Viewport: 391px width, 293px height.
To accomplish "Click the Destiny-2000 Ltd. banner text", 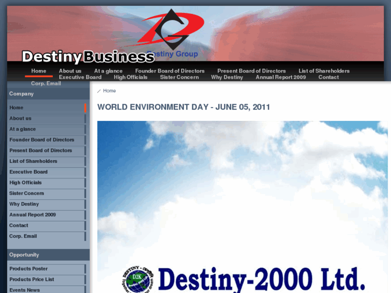I will click(261, 279).
